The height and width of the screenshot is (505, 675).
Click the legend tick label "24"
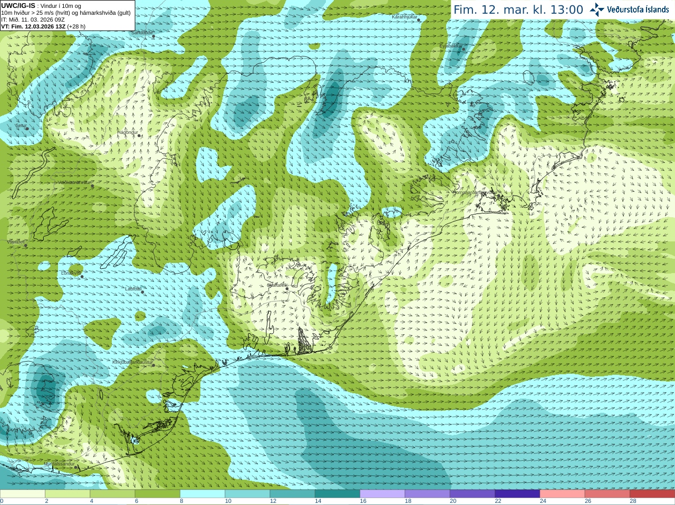tap(543, 501)
